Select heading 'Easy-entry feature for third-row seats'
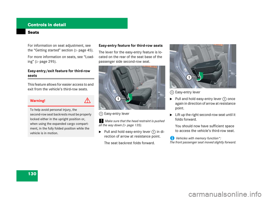The width and height of the screenshot is (266, 199). click(131, 46)
